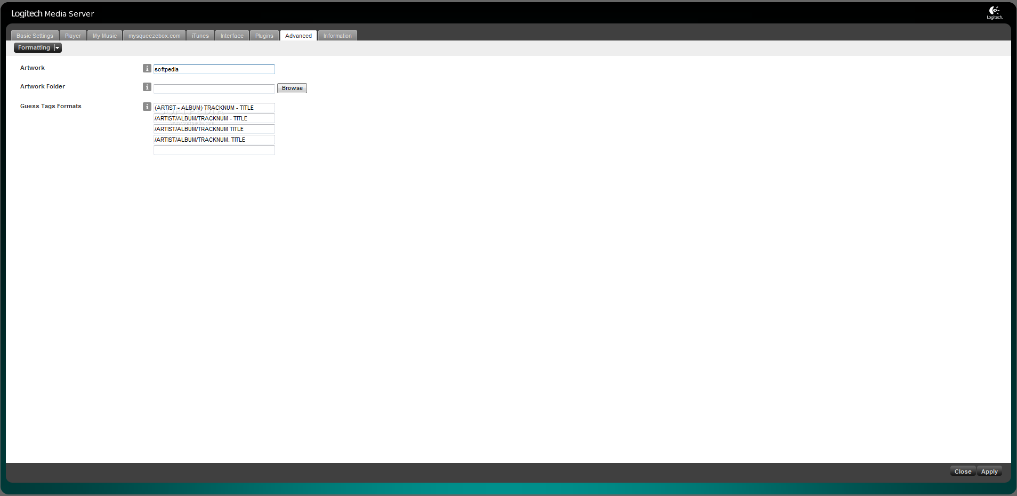The image size is (1017, 496).
Task: Open the mysqueezebox.com tab
Action: [155, 36]
